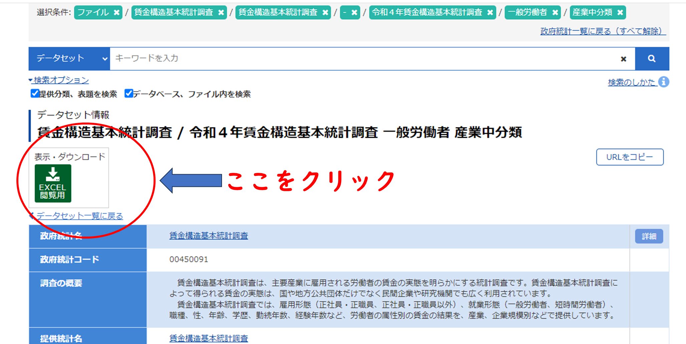686x344 pixels.
Task: Go back via データセット一覧に戻る link
Action: click(79, 216)
